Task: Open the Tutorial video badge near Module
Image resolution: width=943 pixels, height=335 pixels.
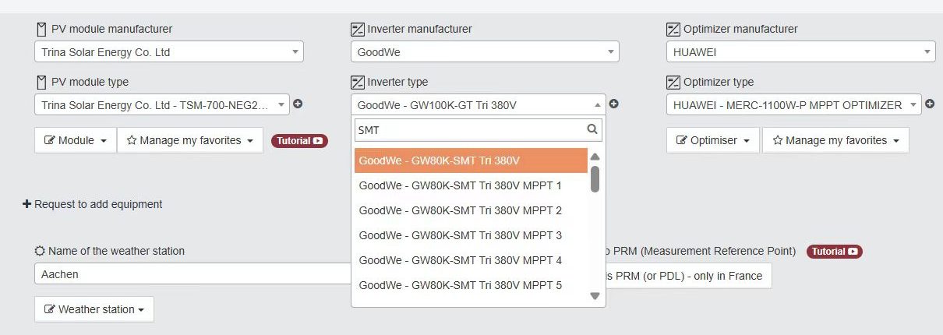Action: tap(299, 141)
